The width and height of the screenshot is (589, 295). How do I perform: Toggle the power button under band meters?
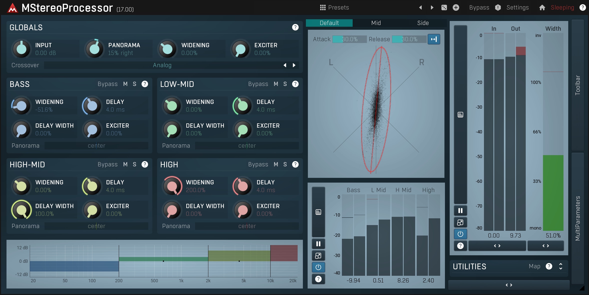tap(318, 267)
